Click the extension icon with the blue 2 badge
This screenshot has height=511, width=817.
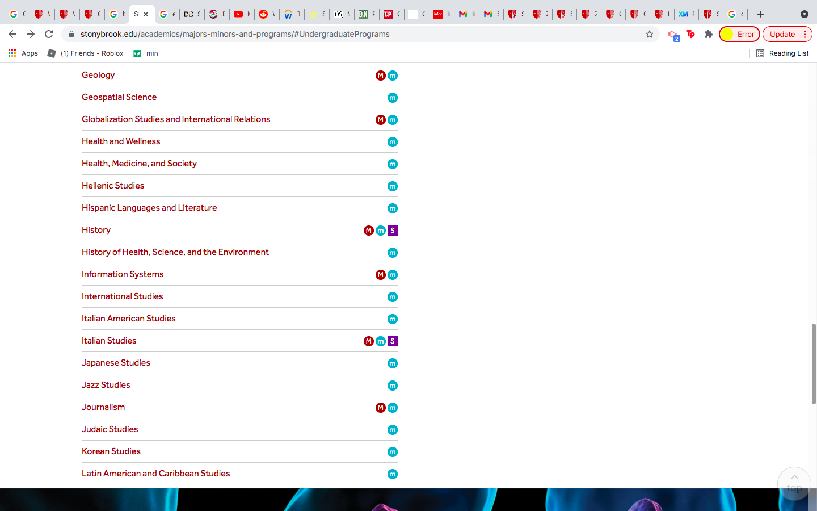coord(673,35)
